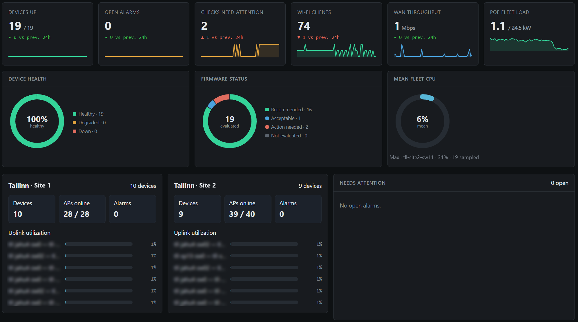This screenshot has width=578, height=322.
Task: Click the "0 open" alarm counter
Action: pos(559,183)
